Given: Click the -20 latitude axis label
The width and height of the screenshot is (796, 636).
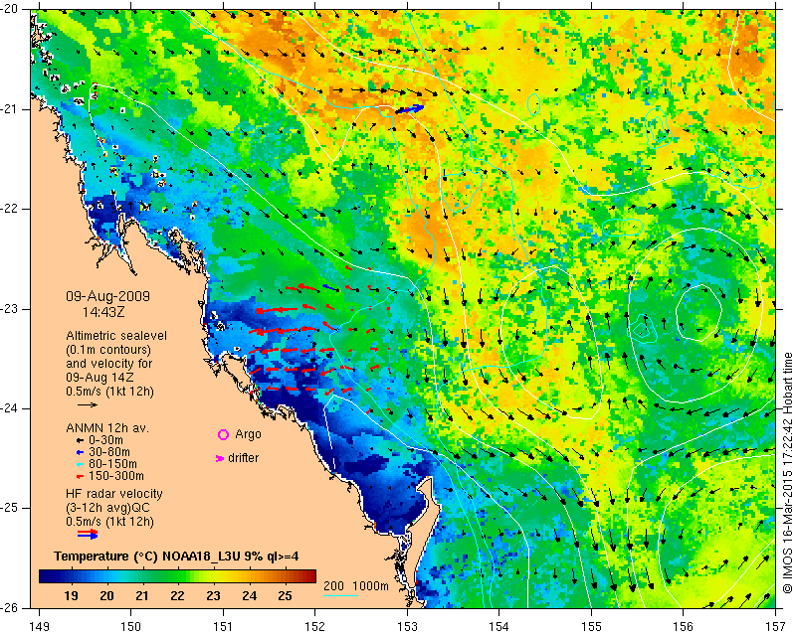Looking at the screenshot, I should pos(10,10).
